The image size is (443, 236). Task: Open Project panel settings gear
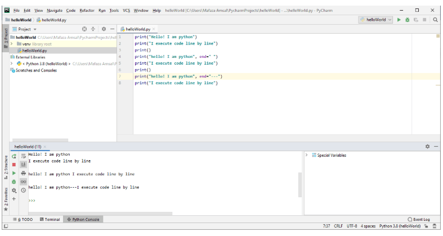click(104, 29)
